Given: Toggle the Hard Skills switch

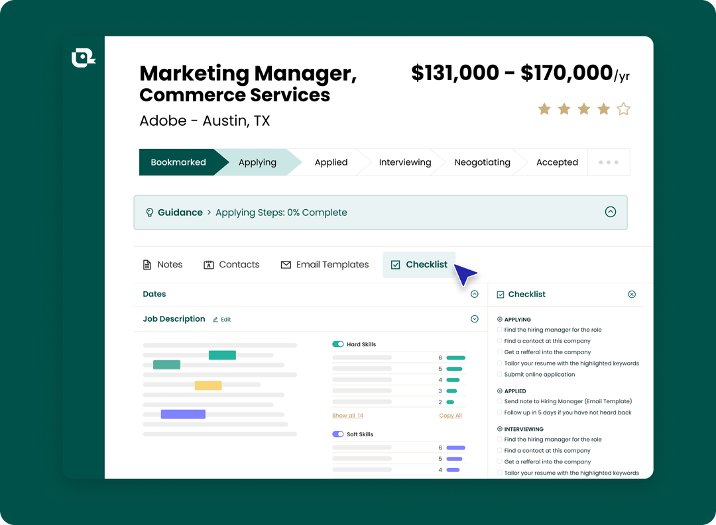Looking at the screenshot, I should pos(339,344).
